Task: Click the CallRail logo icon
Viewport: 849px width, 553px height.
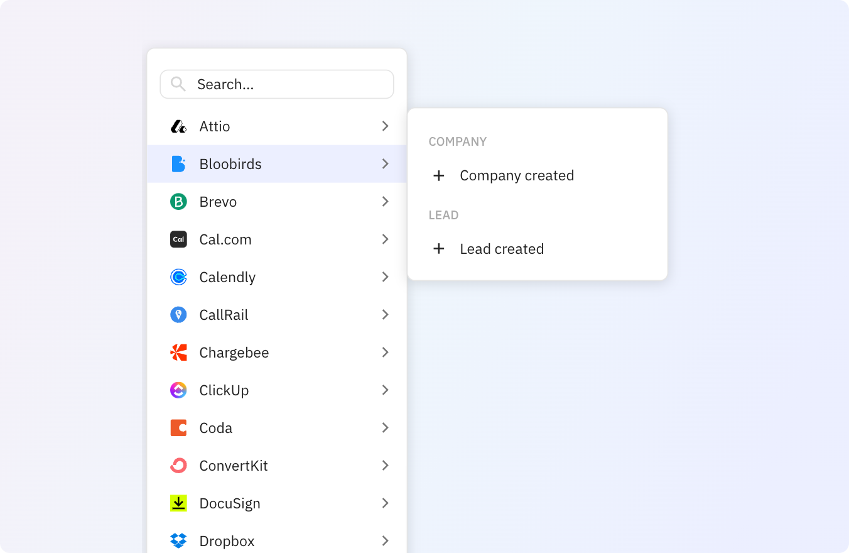Action: coord(178,315)
